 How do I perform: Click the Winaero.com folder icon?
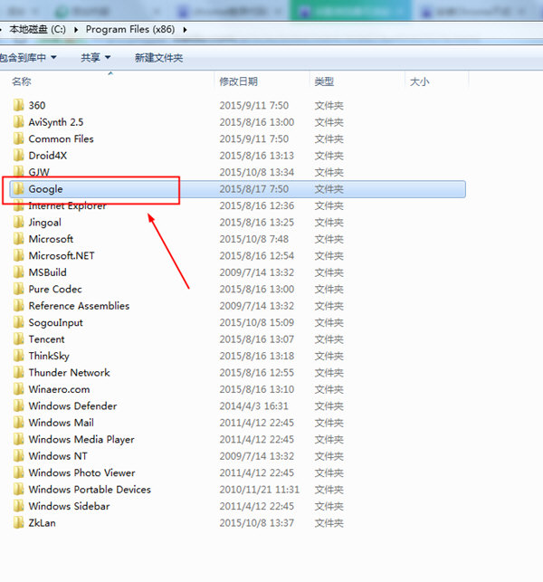(19, 389)
